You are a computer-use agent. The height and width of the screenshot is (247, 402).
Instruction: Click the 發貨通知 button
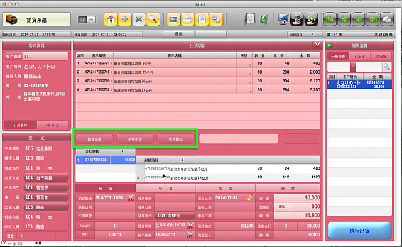[175, 139]
